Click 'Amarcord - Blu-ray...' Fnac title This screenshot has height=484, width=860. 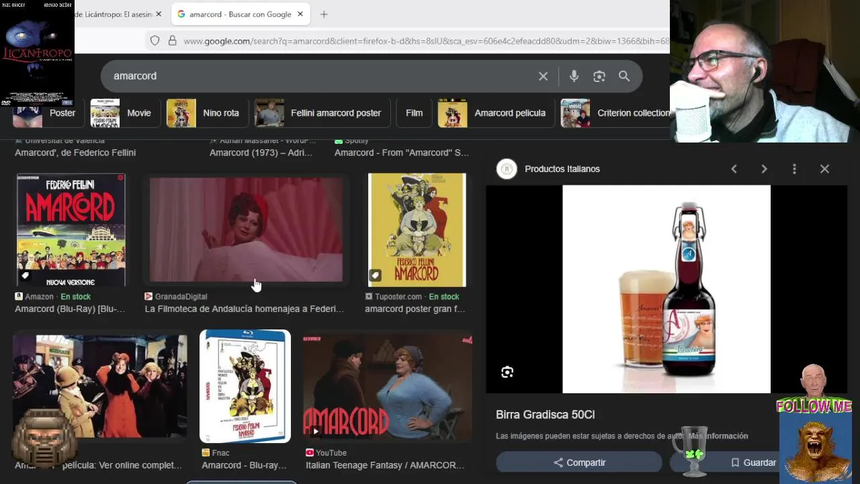click(244, 465)
